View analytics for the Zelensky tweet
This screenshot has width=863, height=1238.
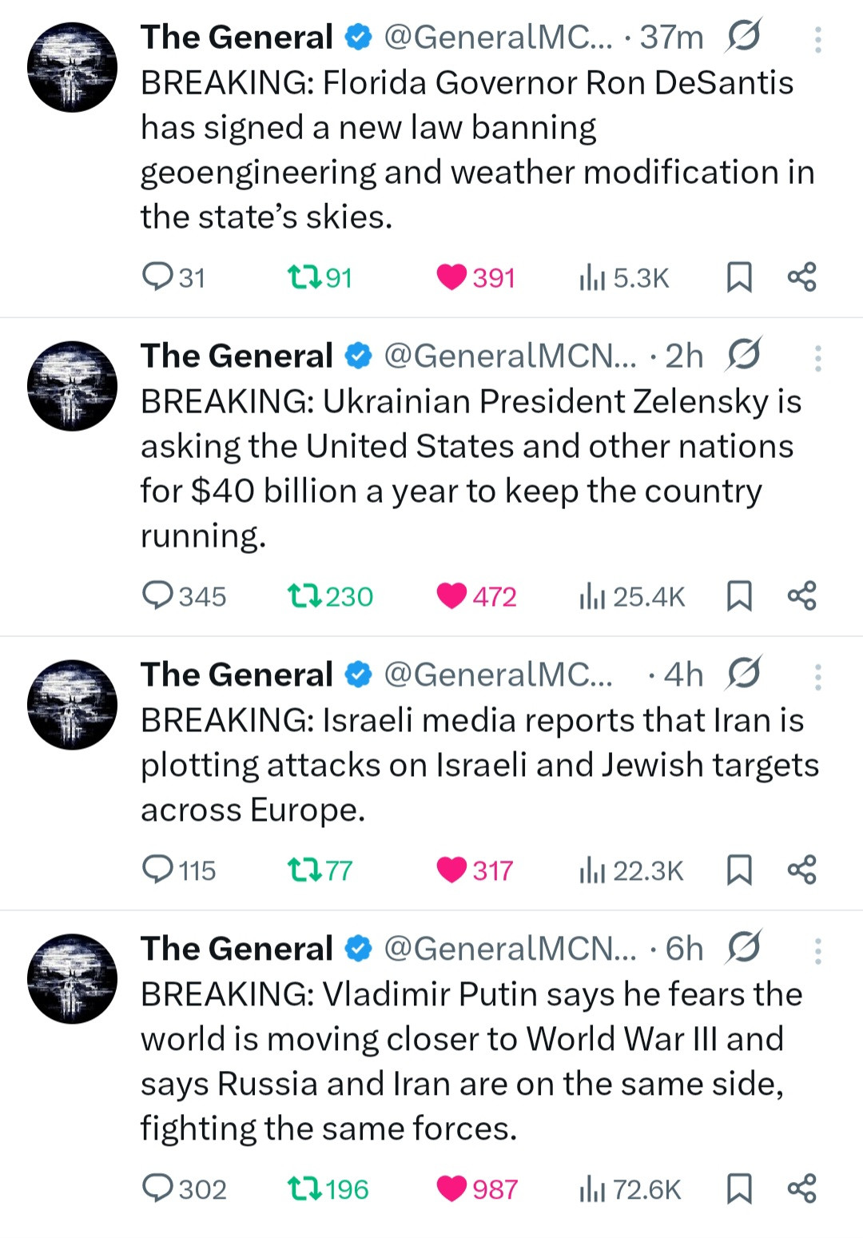pyautogui.click(x=631, y=596)
